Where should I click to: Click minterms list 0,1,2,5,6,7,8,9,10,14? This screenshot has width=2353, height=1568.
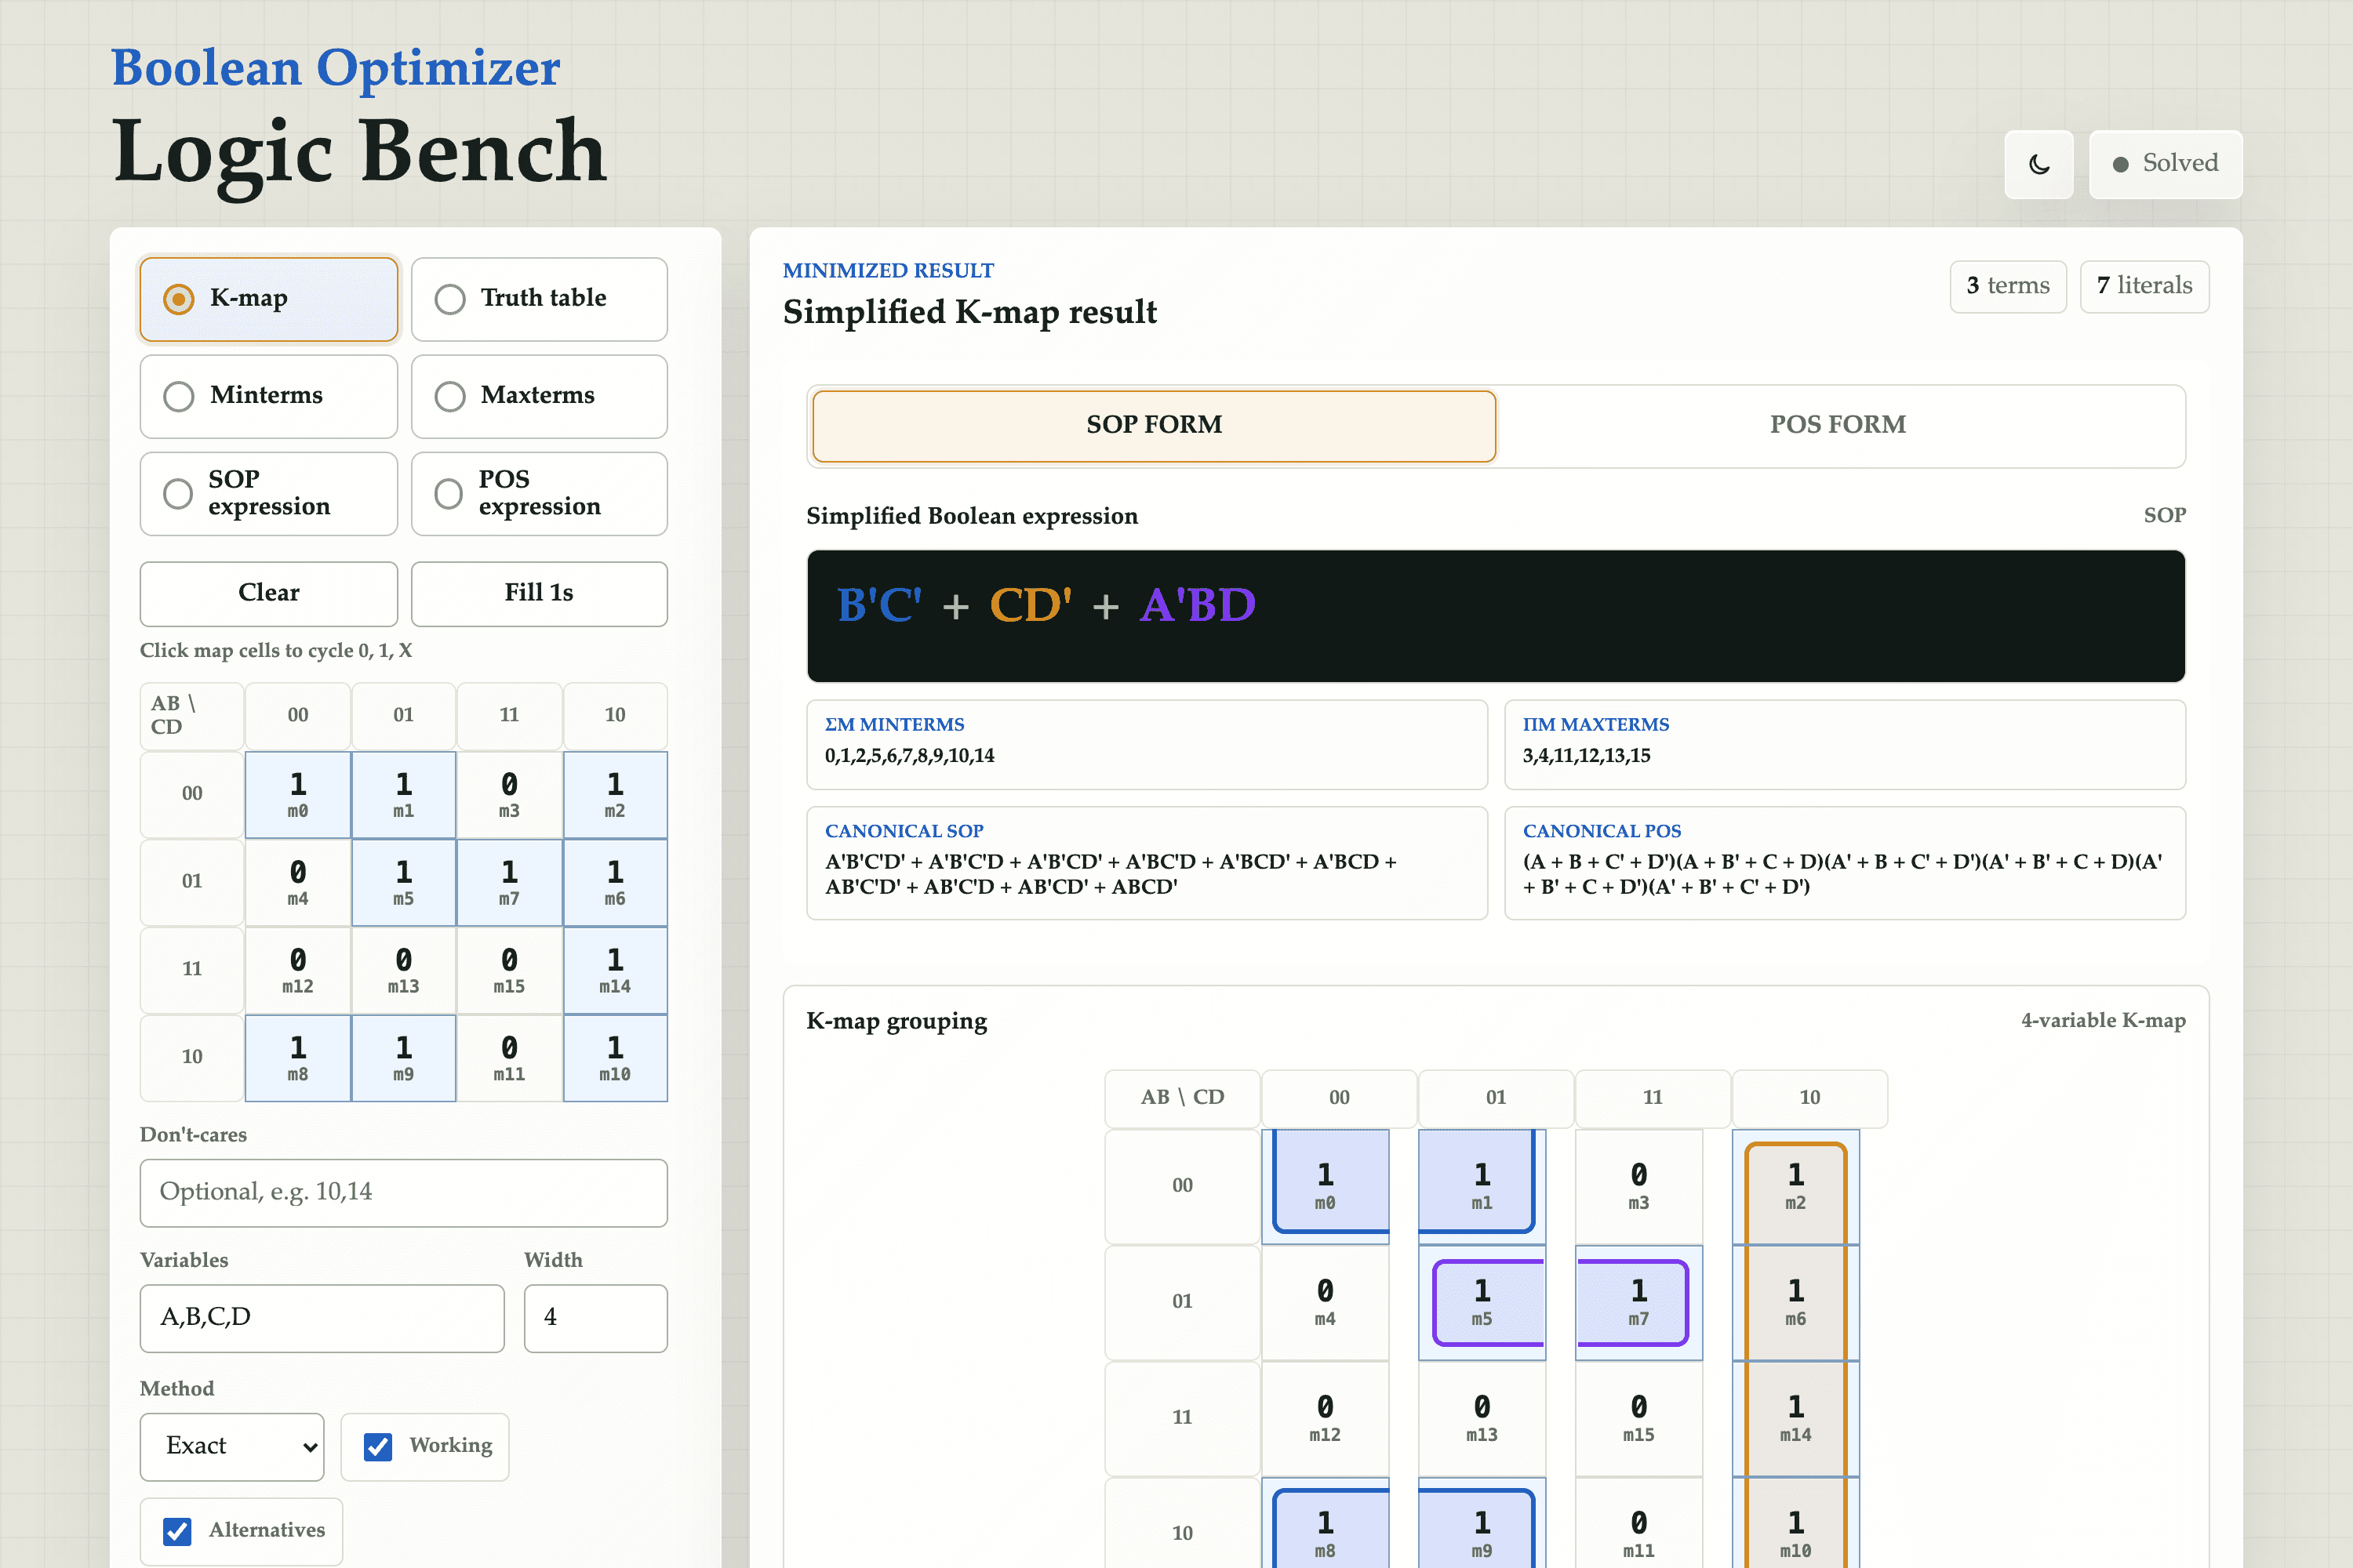[909, 756]
